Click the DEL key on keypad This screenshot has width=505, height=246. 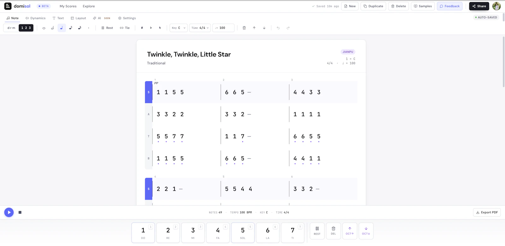[x=333, y=231]
